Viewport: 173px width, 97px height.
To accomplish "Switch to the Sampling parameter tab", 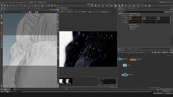I will [131, 14].
